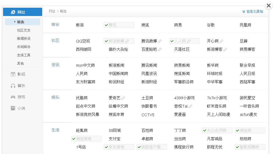Add the 凤凰网 site
The width and height of the screenshot is (277, 154).
pos(245,25)
